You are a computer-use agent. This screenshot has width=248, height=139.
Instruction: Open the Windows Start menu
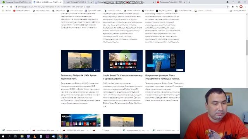3,136
